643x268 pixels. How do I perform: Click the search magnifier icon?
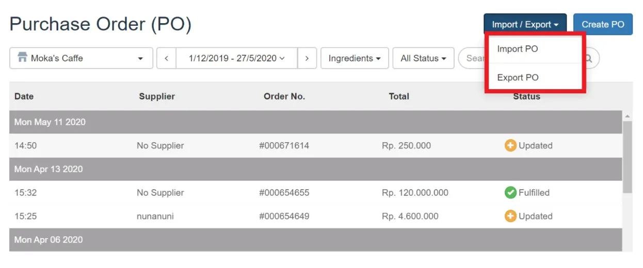pos(588,58)
